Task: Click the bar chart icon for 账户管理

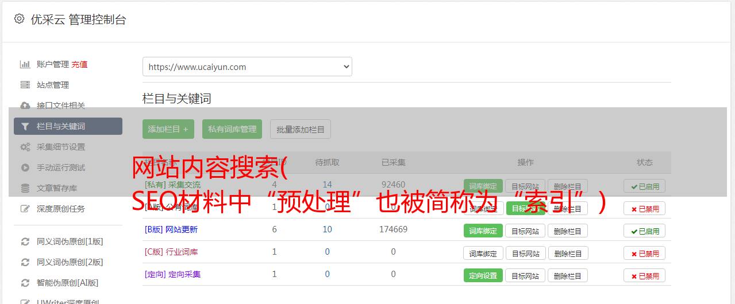Action: pos(25,64)
